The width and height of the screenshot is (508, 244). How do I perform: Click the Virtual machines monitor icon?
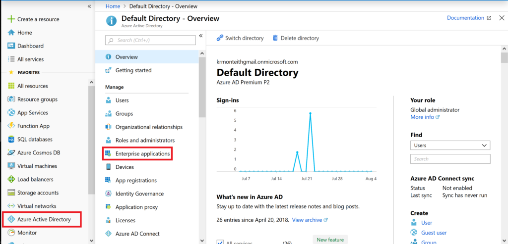[11, 166]
